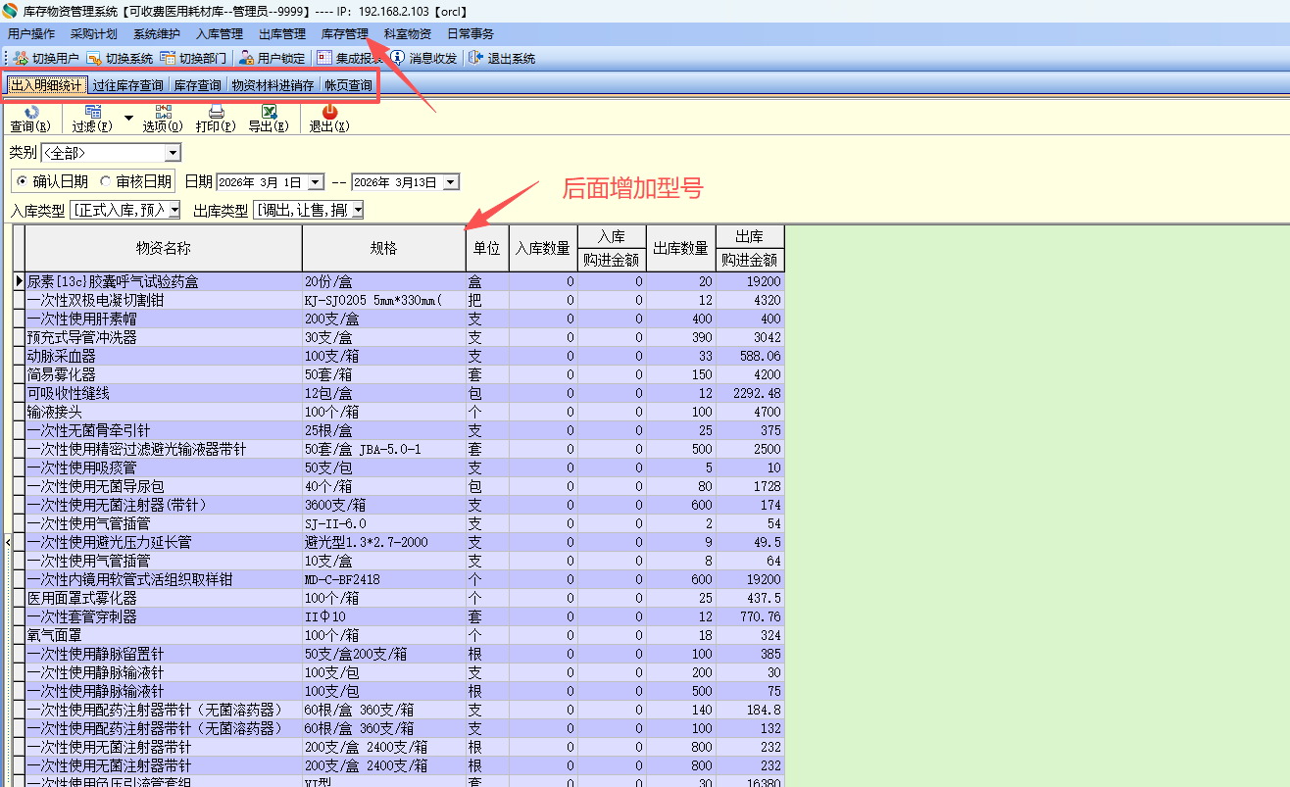Select the 氧气面罩 cell
The image size is (1290, 787).
pyautogui.click(x=164, y=635)
